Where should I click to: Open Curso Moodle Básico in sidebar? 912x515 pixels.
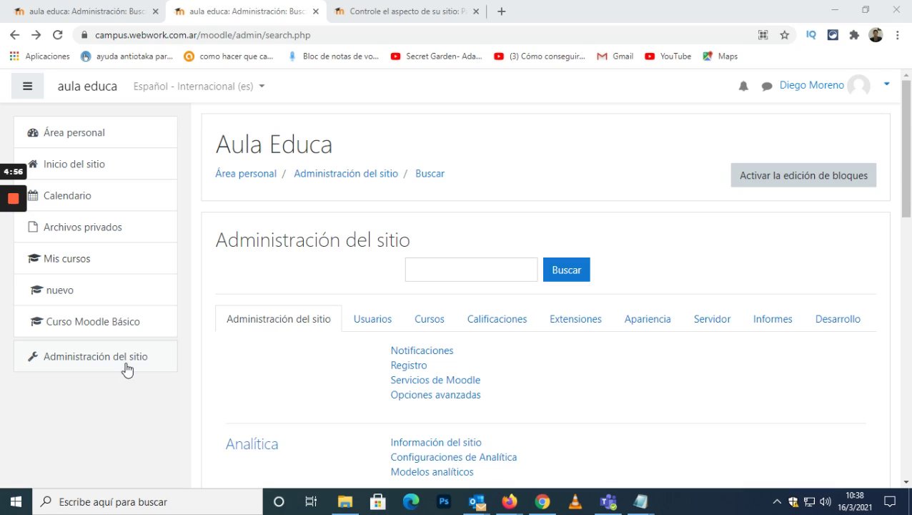click(x=96, y=321)
